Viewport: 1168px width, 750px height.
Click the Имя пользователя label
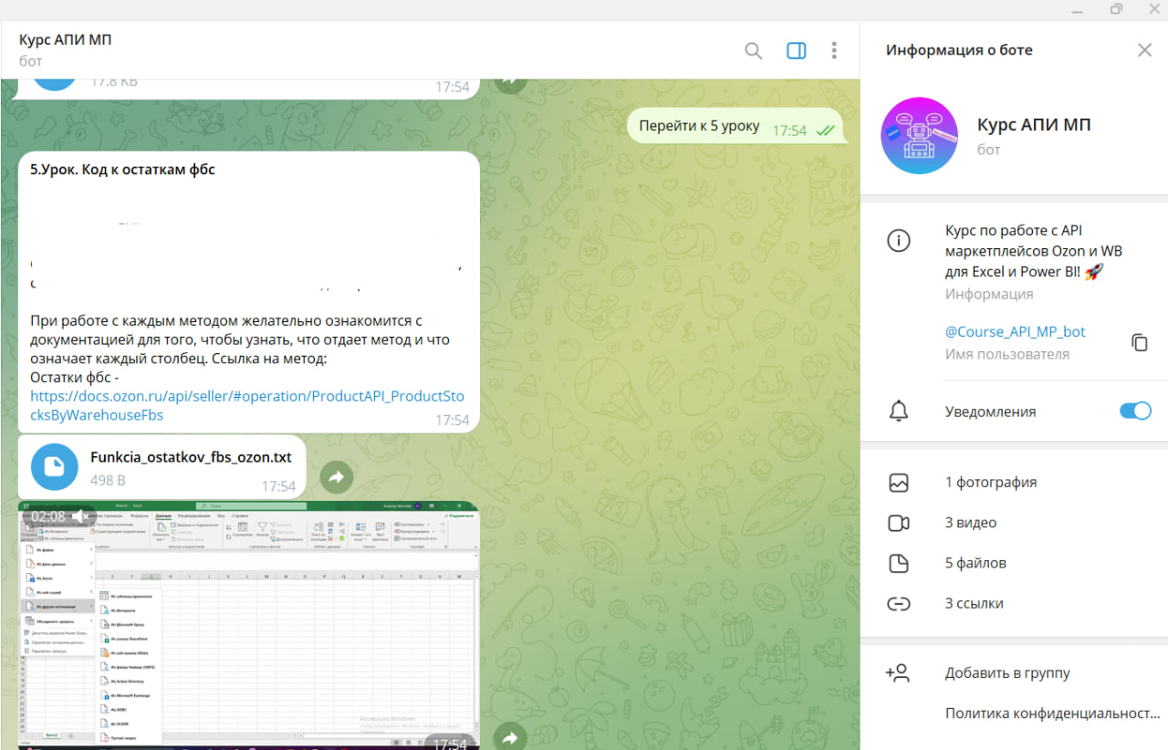(x=1007, y=354)
